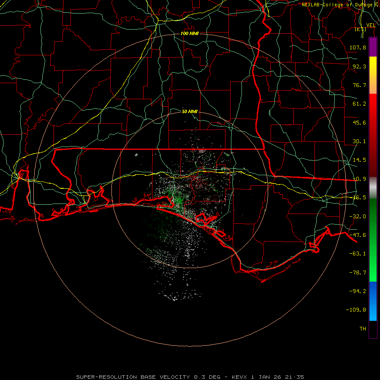Screen dimensions: 380x380
Task: Click the TH threshold label
Action: 363,329
